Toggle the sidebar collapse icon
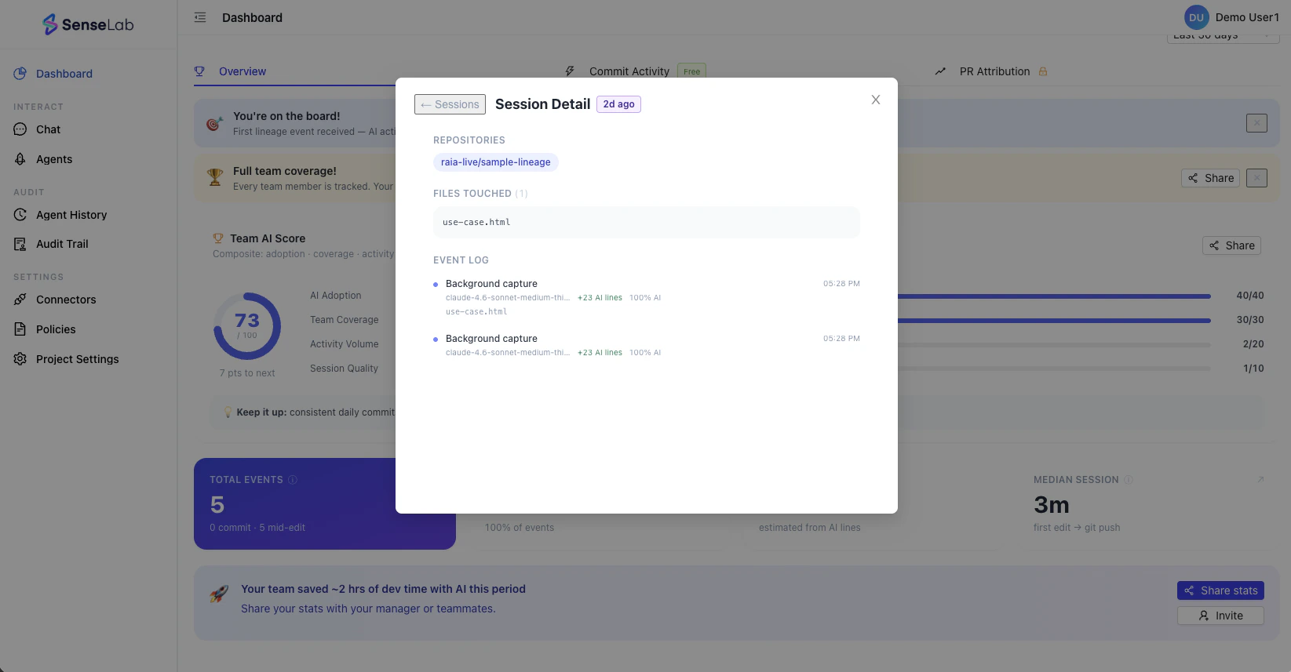The image size is (1291, 672). click(x=200, y=17)
